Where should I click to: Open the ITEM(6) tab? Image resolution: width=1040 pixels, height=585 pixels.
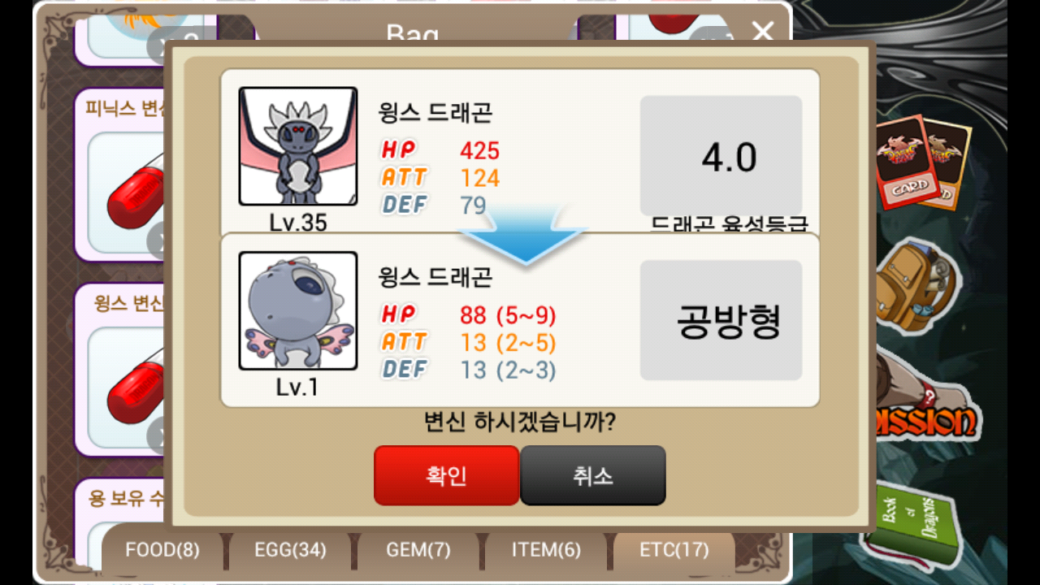[546, 550]
